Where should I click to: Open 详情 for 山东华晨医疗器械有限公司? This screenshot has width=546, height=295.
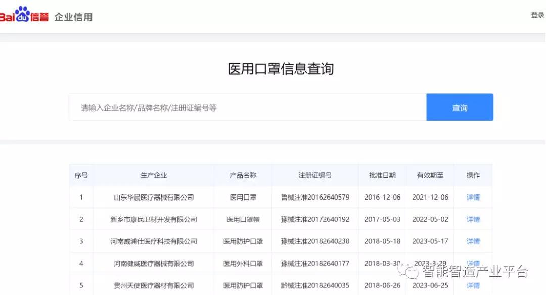473,197
